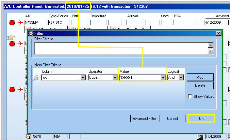Click the date field 11/4/2009
230x140 pixels.
coord(216,136)
